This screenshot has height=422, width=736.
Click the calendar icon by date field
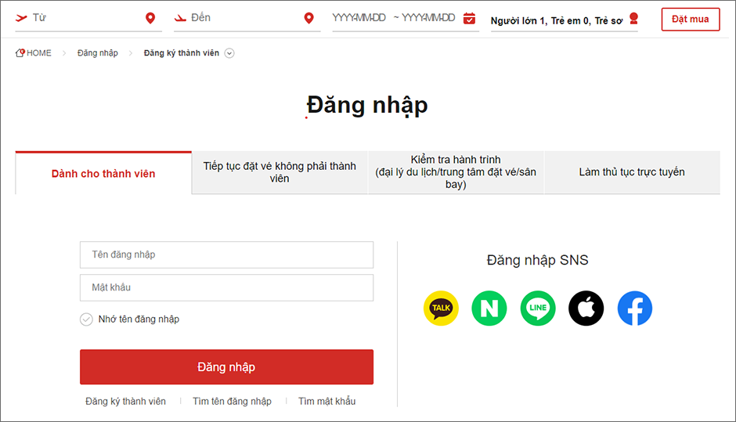[x=470, y=18]
